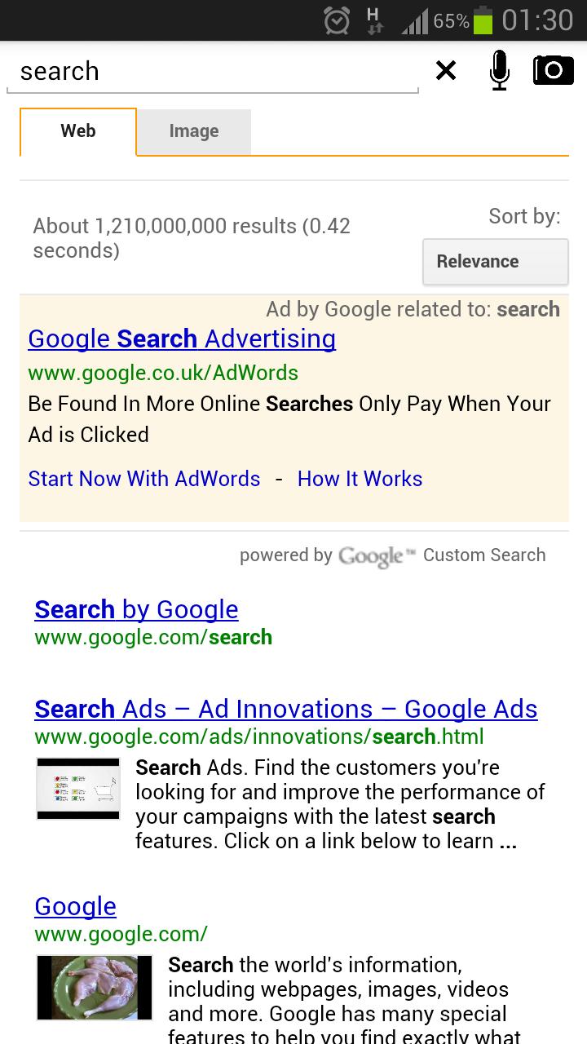Open the Relevance sort dropdown
Viewport: 587px width, 1044px height.
click(x=495, y=261)
